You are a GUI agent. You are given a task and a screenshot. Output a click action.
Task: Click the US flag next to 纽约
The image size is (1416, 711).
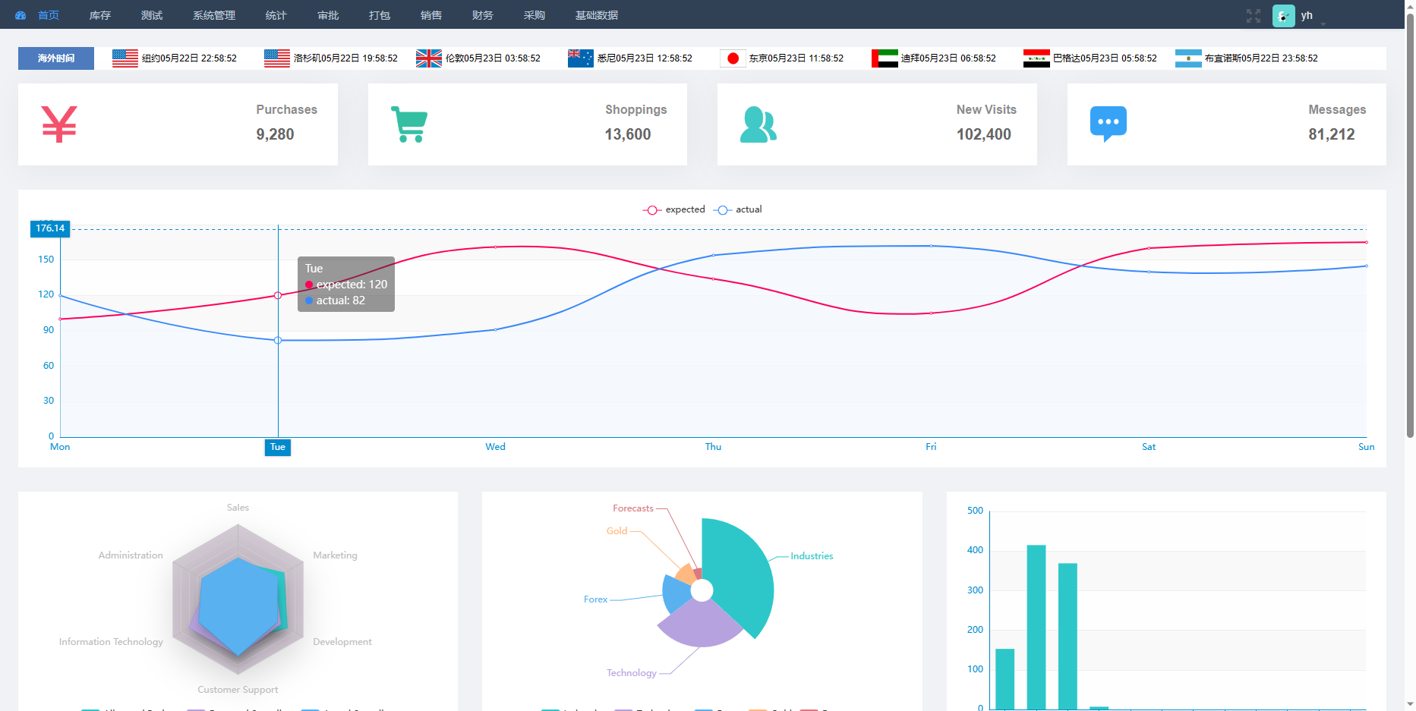125,58
